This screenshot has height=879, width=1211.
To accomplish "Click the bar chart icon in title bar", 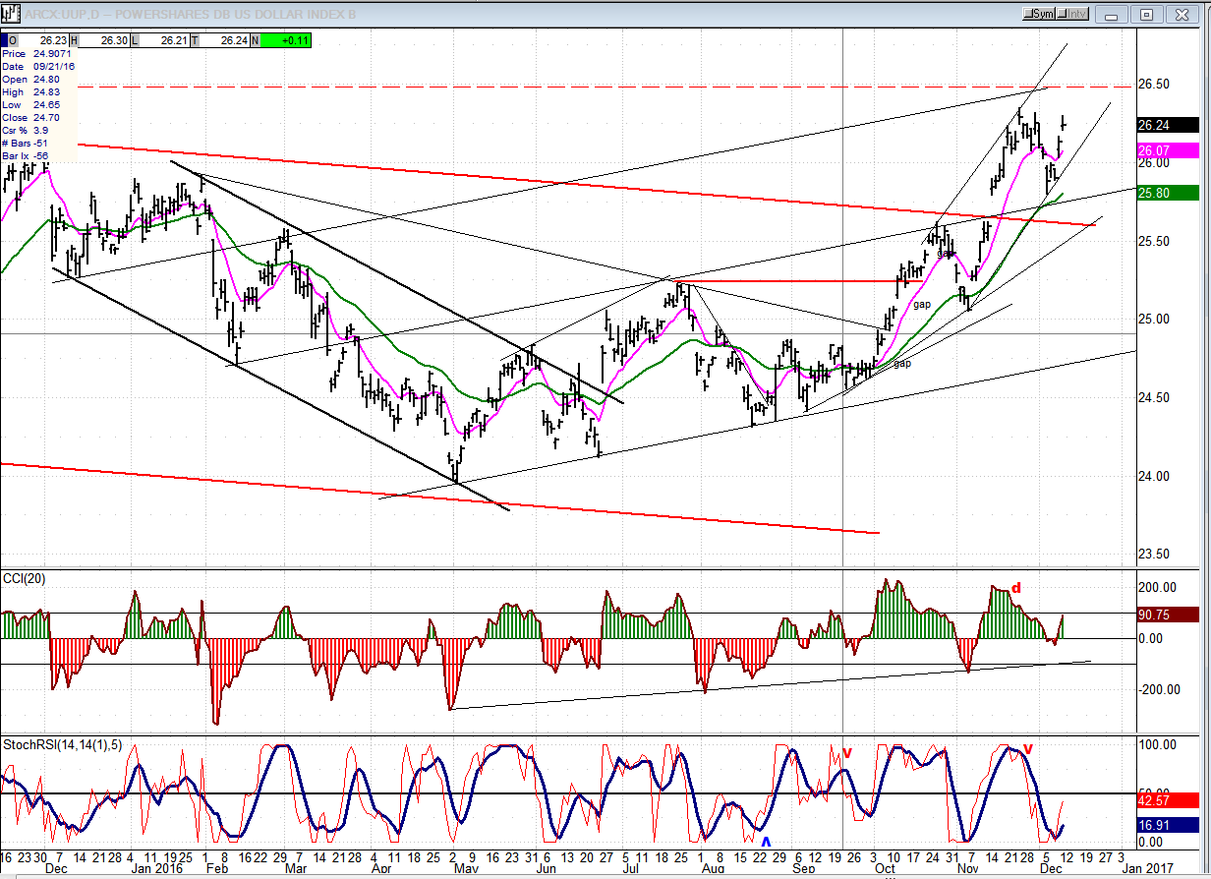I will 12,14.
